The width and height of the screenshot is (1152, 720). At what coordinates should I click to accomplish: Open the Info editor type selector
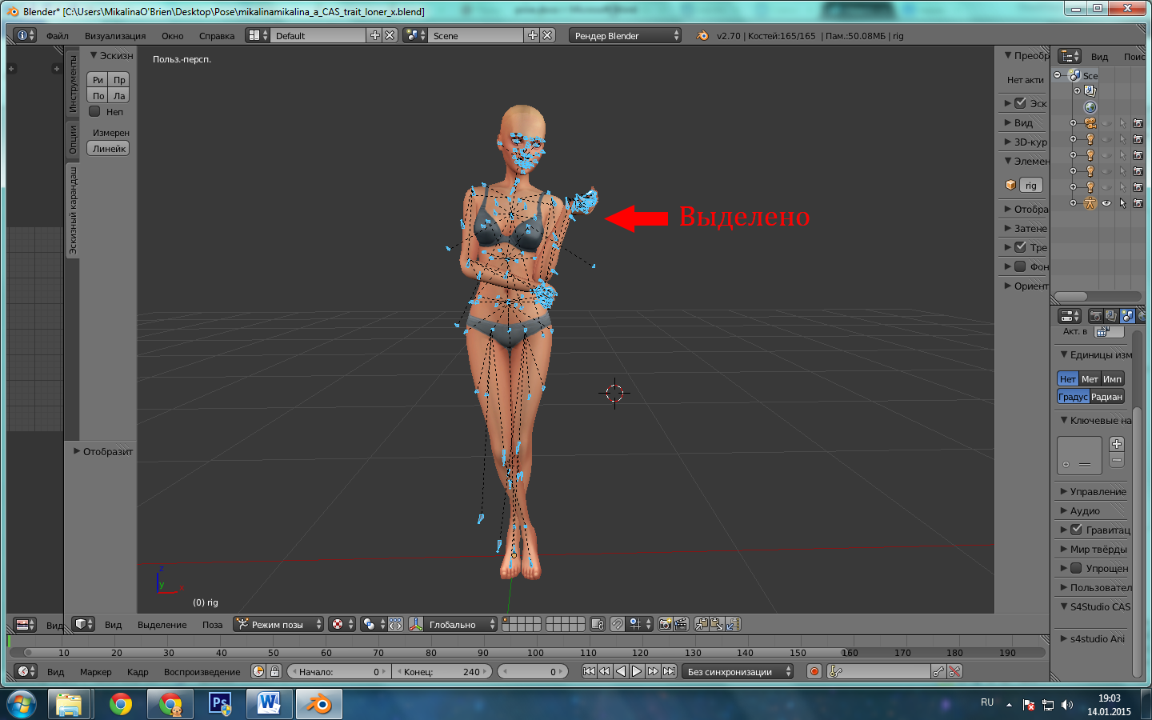(x=26, y=35)
